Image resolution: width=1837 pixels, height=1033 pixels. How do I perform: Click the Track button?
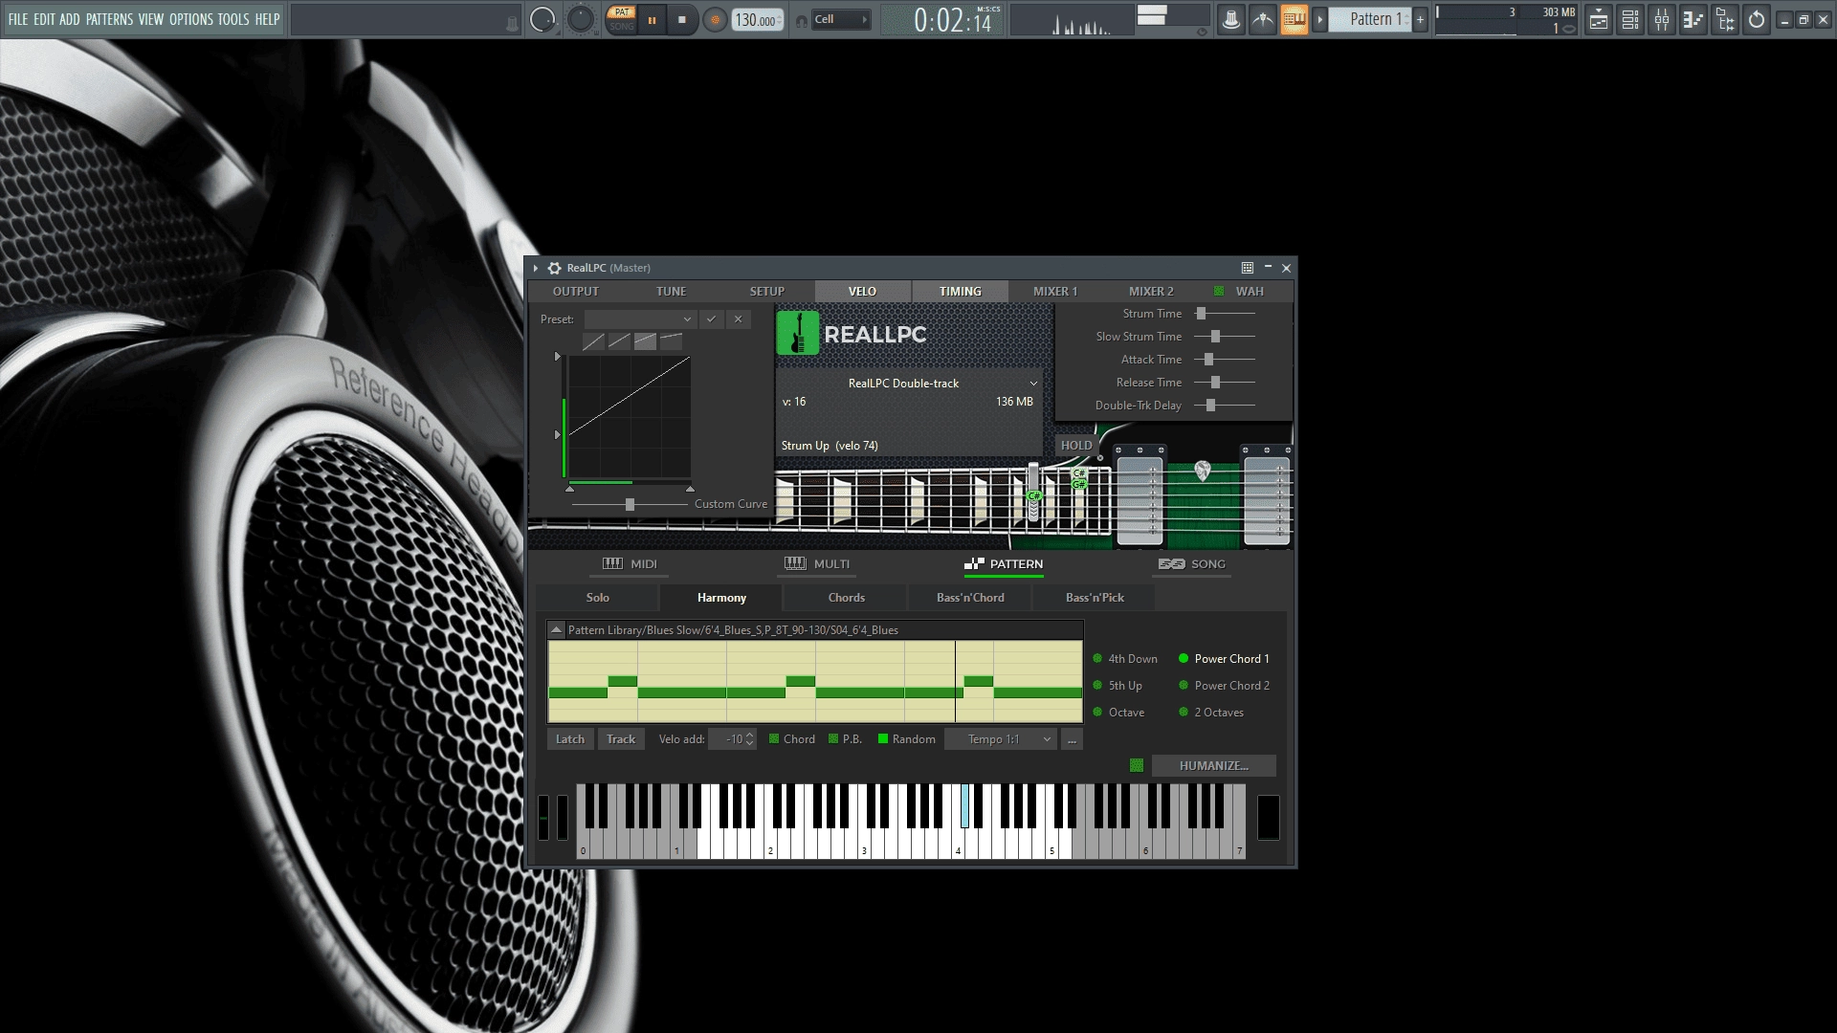coord(621,739)
